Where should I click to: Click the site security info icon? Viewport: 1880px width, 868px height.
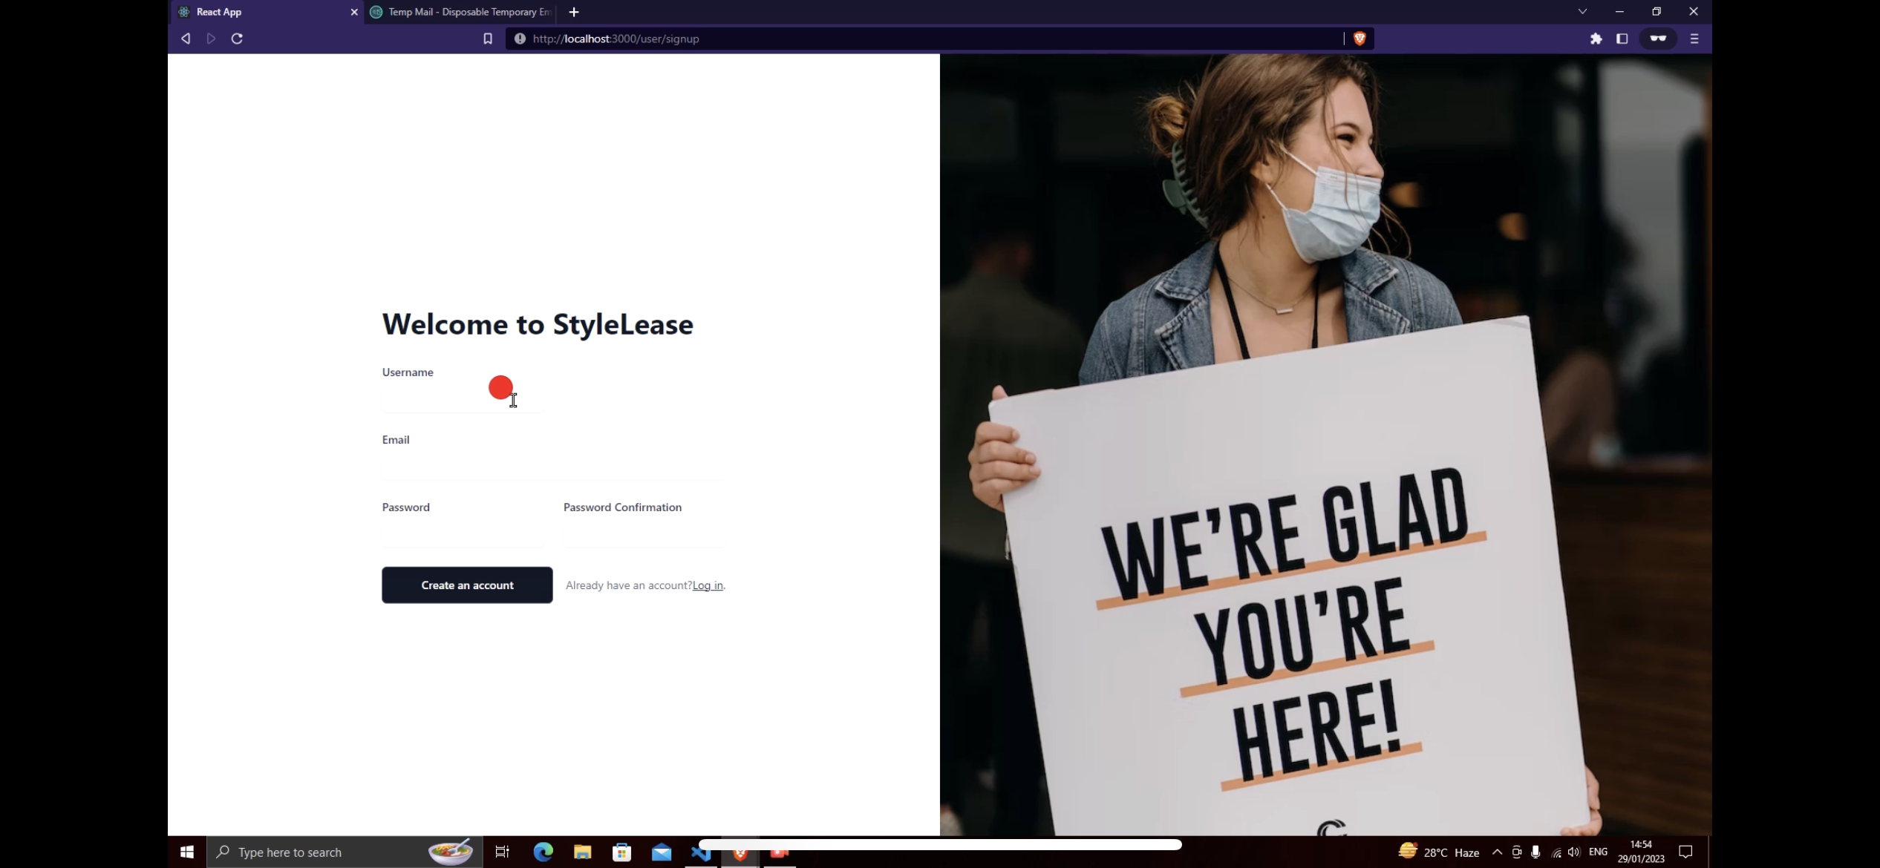coord(520,39)
